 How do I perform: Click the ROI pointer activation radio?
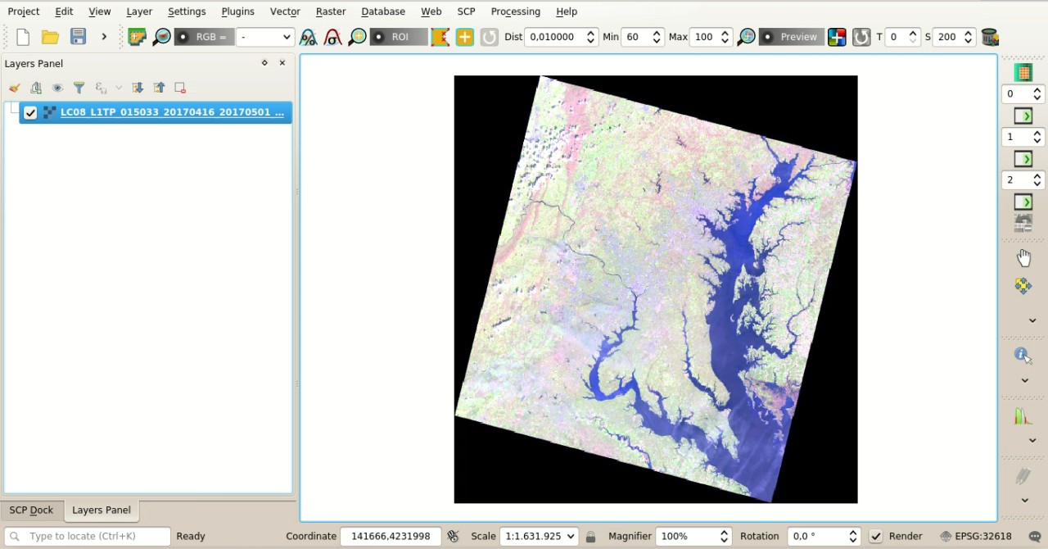pyautogui.click(x=378, y=37)
